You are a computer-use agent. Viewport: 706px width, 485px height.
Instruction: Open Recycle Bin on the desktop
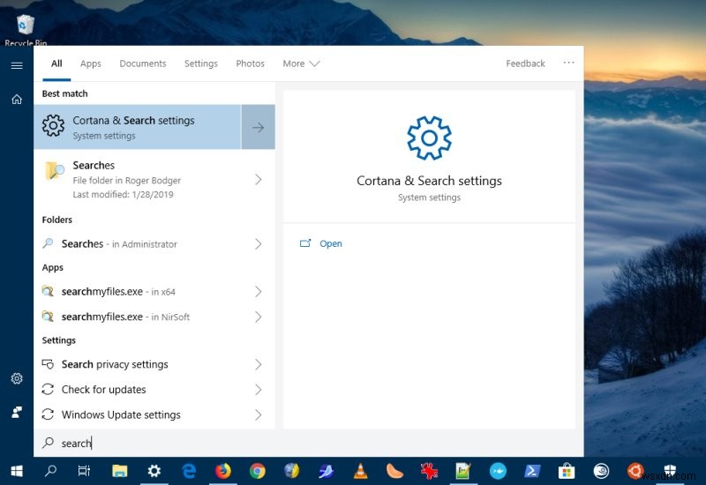(x=26, y=31)
